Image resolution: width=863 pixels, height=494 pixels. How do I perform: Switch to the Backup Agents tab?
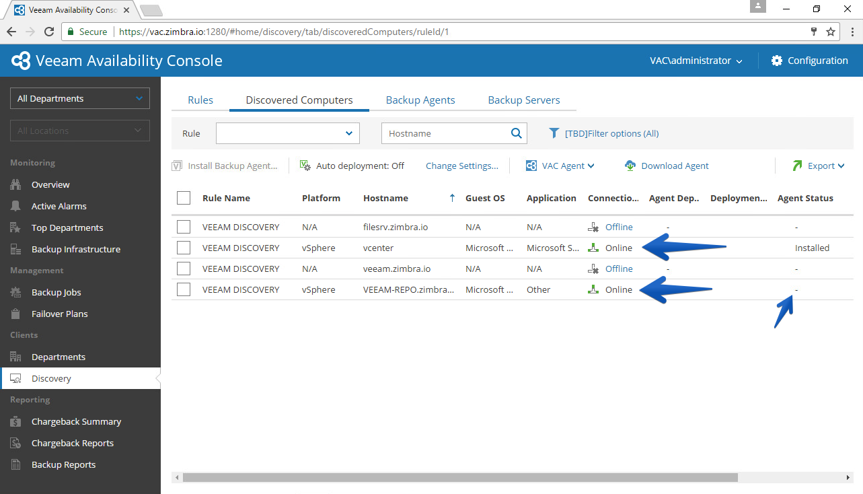pyautogui.click(x=420, y=100)
